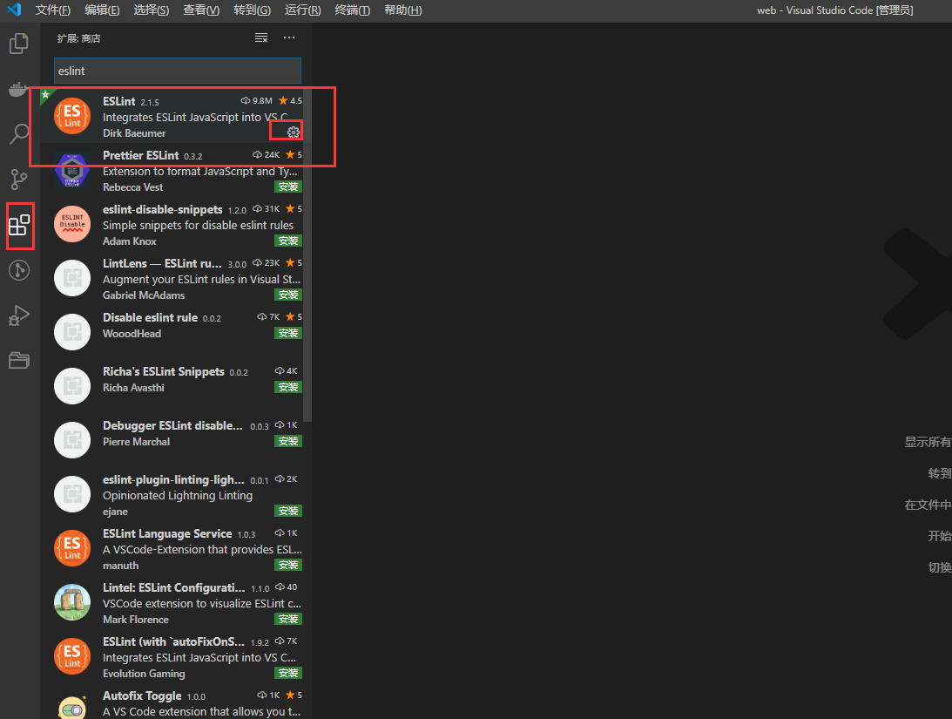The height and width of the screenshot is (719, 952).
Task: Open the Search view in activity bar
Action: pyautogui.click(x=19, y=133)
